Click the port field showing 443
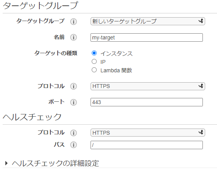 147,102
